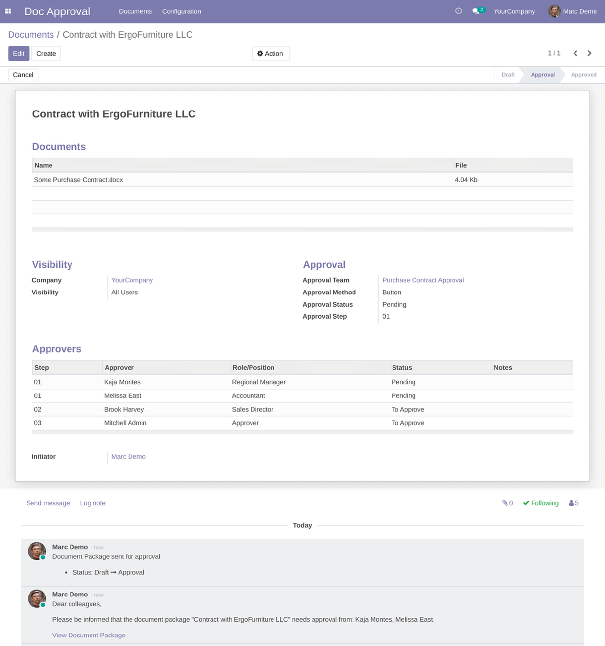
Task: Open the Documents menu
Action: coord(135,11)
